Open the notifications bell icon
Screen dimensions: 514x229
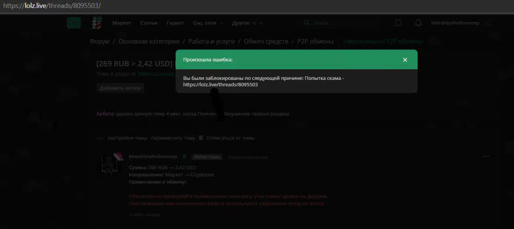[418, 23]
